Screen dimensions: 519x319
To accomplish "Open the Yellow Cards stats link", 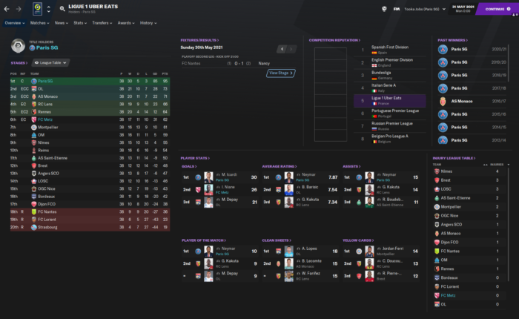I will click(x=358, y=240).
